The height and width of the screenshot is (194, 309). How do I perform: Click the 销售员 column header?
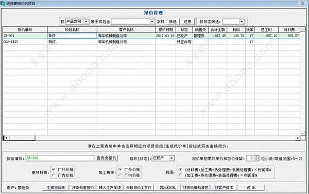[x=200, y=30]
